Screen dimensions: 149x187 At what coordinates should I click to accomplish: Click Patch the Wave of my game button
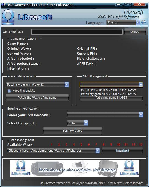37,98
